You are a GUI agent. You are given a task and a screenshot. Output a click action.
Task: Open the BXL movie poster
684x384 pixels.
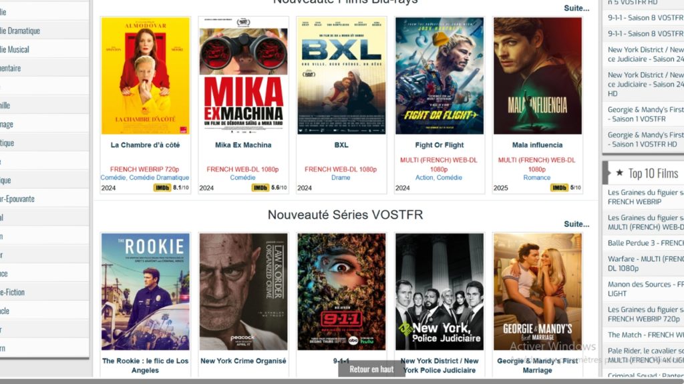[x=341, y=76]
